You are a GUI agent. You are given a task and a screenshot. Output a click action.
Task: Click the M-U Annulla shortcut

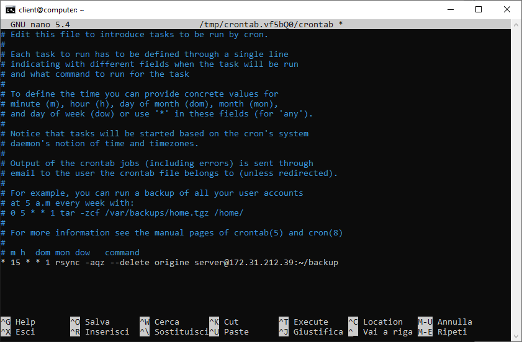pos(445,322)
